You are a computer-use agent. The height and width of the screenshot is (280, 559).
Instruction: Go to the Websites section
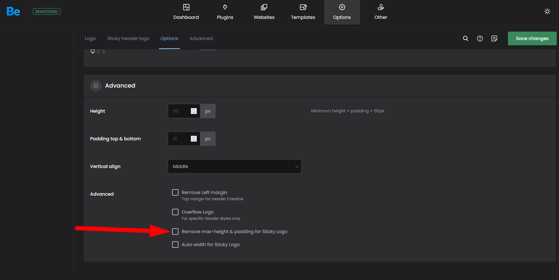pos(264,12)
